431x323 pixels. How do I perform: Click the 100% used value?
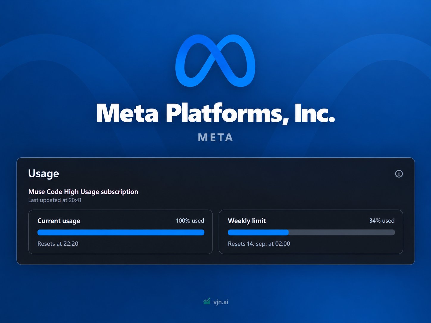(x=190, y=221)
